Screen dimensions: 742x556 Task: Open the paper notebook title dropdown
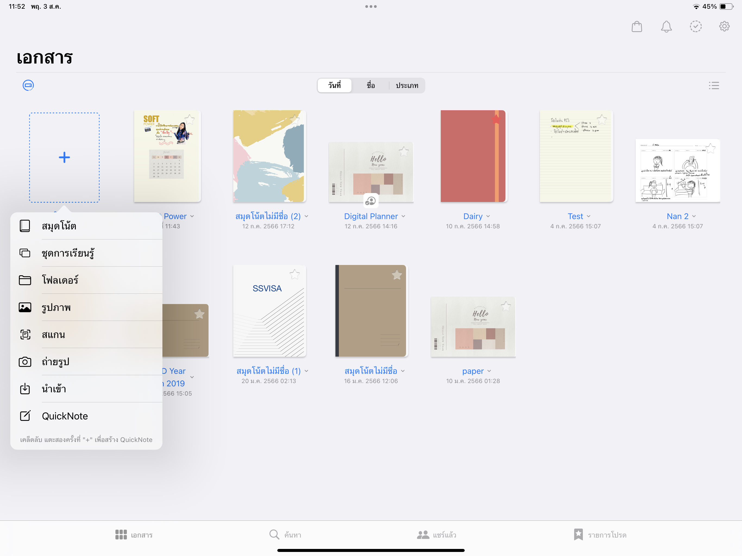click(489, 371)
